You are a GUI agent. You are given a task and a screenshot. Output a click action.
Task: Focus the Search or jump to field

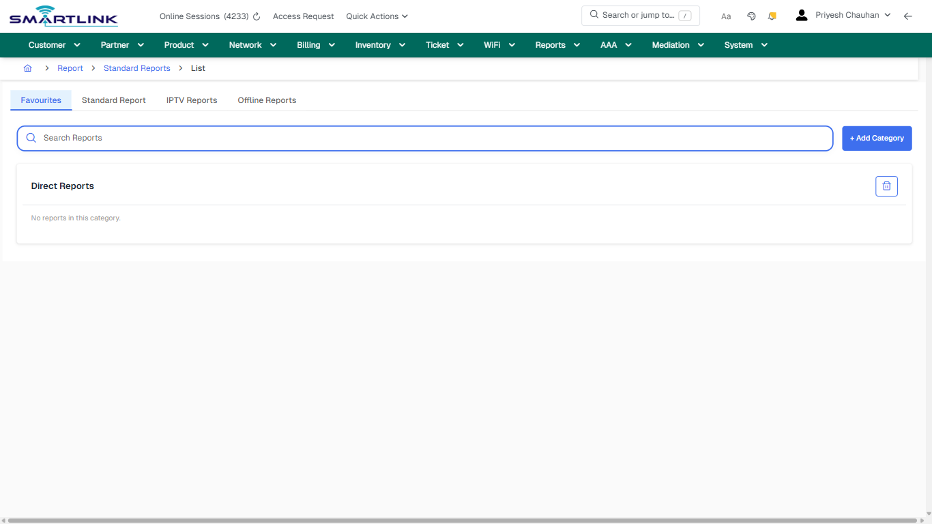click(641, 14)
